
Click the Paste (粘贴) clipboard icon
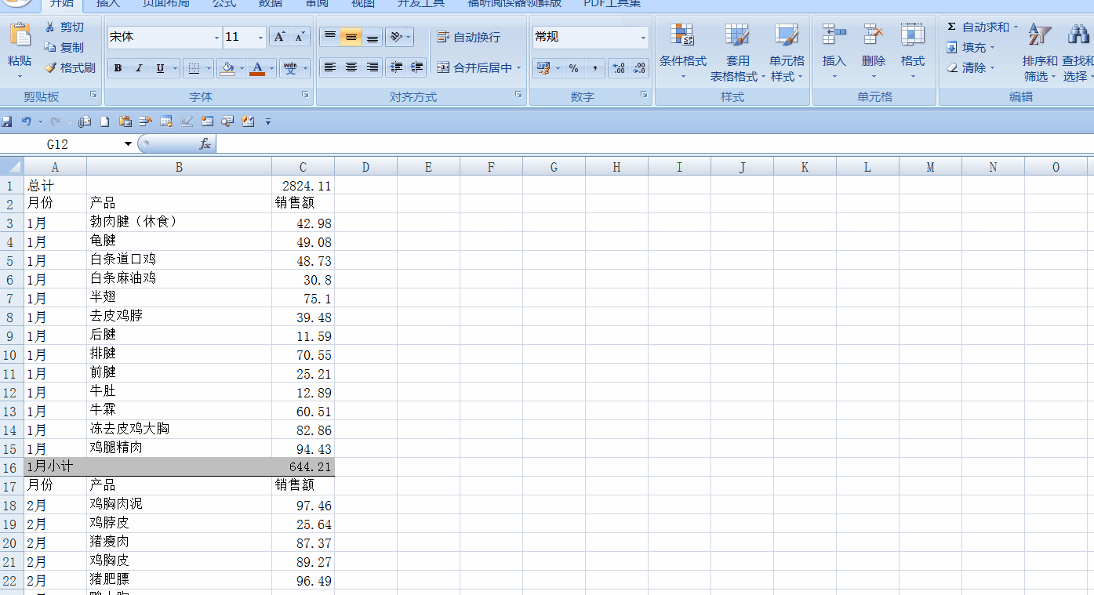(x=20, y=35)
